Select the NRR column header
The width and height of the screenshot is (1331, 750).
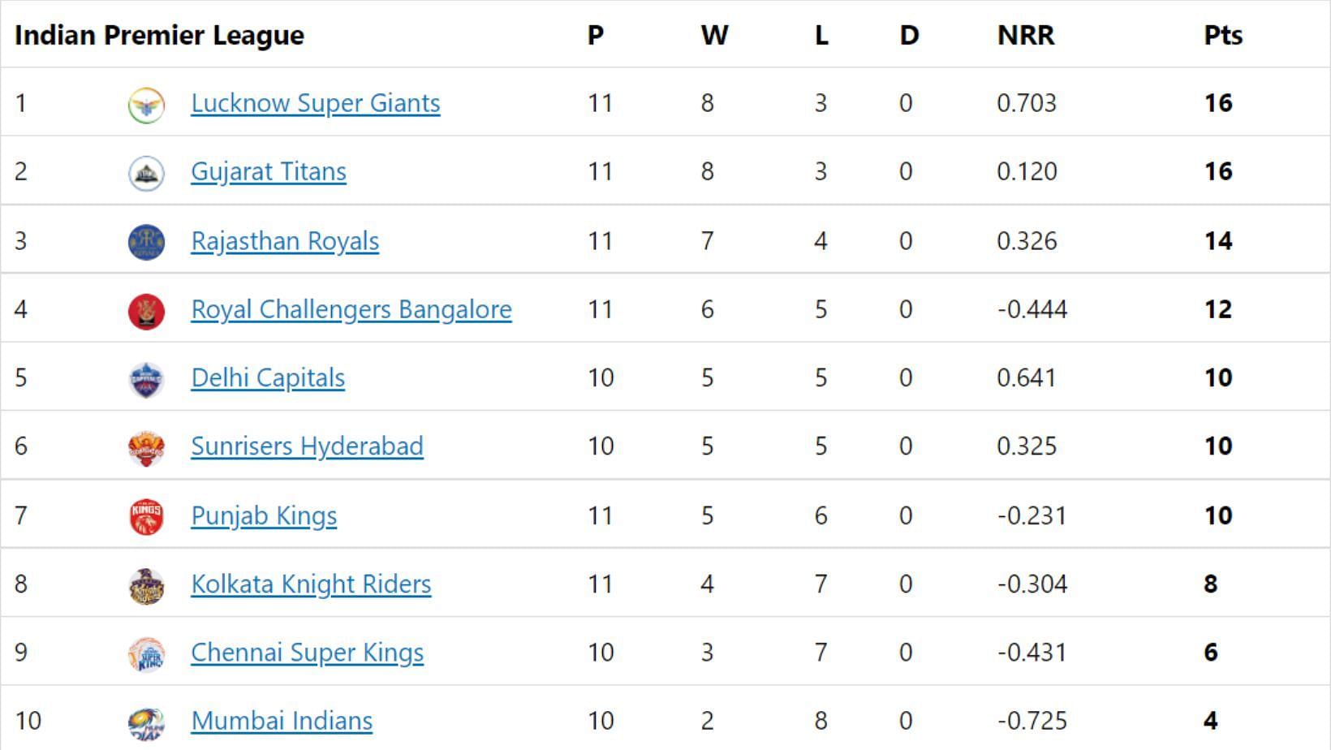pos(1026,35)
